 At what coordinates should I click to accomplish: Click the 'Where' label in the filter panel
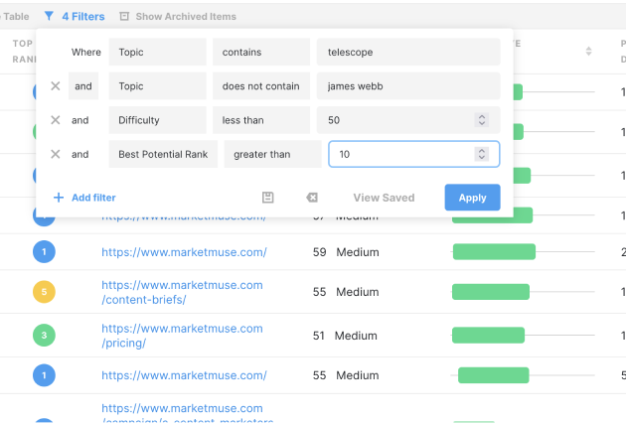[86, 52]
